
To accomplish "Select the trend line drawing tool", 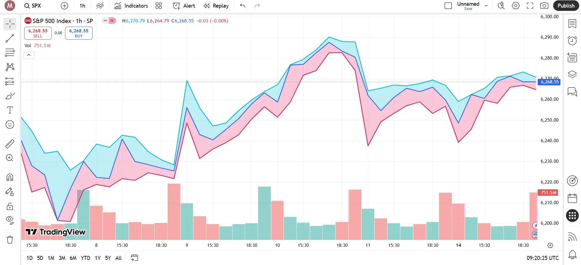I will point(10,38).
